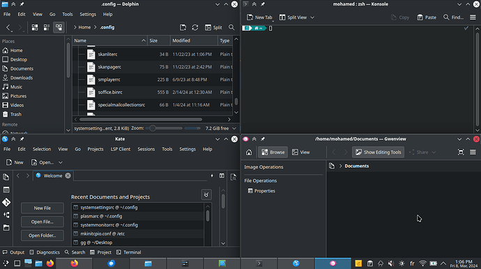
Task: Select the soffice.binrc file
Action: (x=110, y=92)
